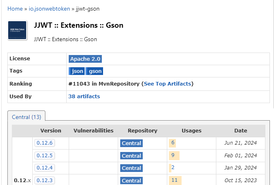The height and width of the screenshot is (185, 274).
Task: Click the JJWT :: Extensions :: Gson heading
Action: click(x=79, y=25)
